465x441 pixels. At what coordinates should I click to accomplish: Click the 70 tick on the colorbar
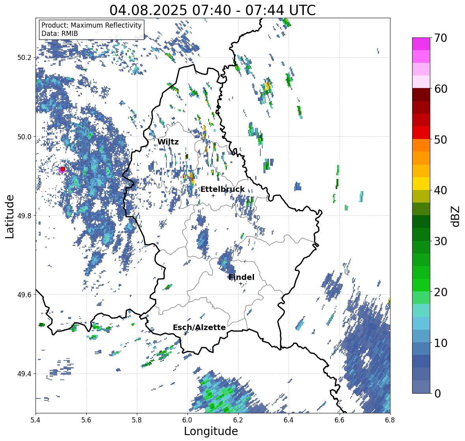441,38
